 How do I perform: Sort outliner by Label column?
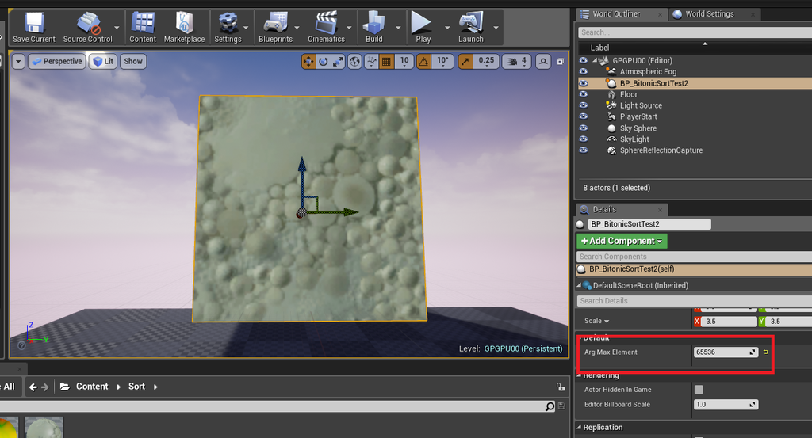click(599, 48)
